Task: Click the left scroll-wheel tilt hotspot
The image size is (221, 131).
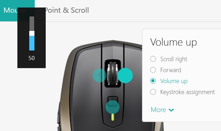Action: point(99,75)
